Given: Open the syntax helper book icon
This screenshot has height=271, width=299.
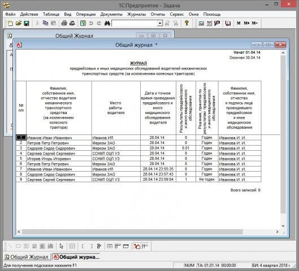Looking at the screenshot, I should tap(228, 23).
